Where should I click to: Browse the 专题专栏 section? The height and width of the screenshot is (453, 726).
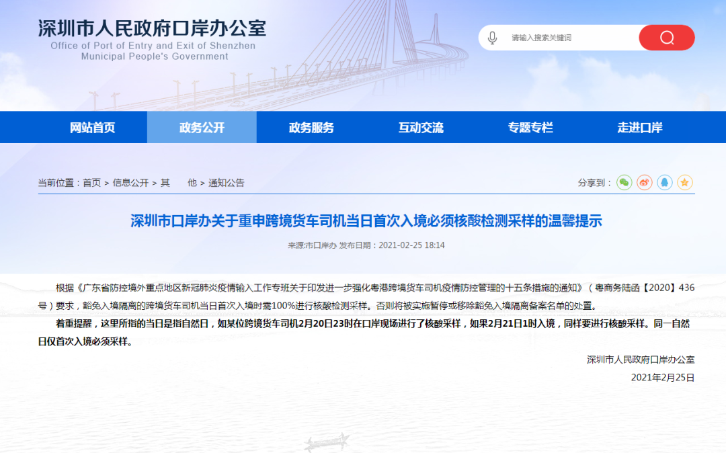tap(528, 126)
